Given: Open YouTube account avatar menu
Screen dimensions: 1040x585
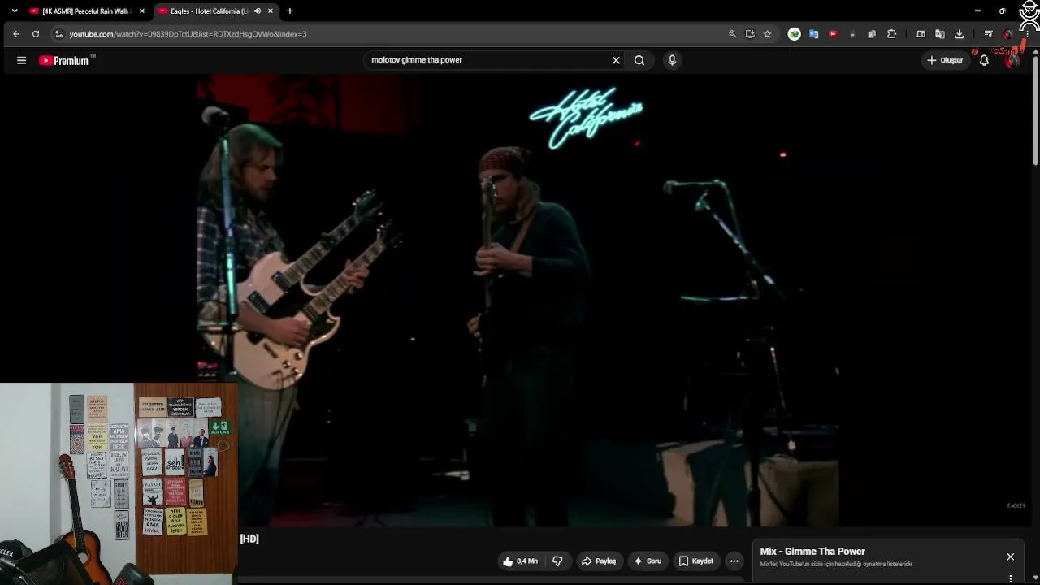Looking at the screenshot, I should point(1012,60).
